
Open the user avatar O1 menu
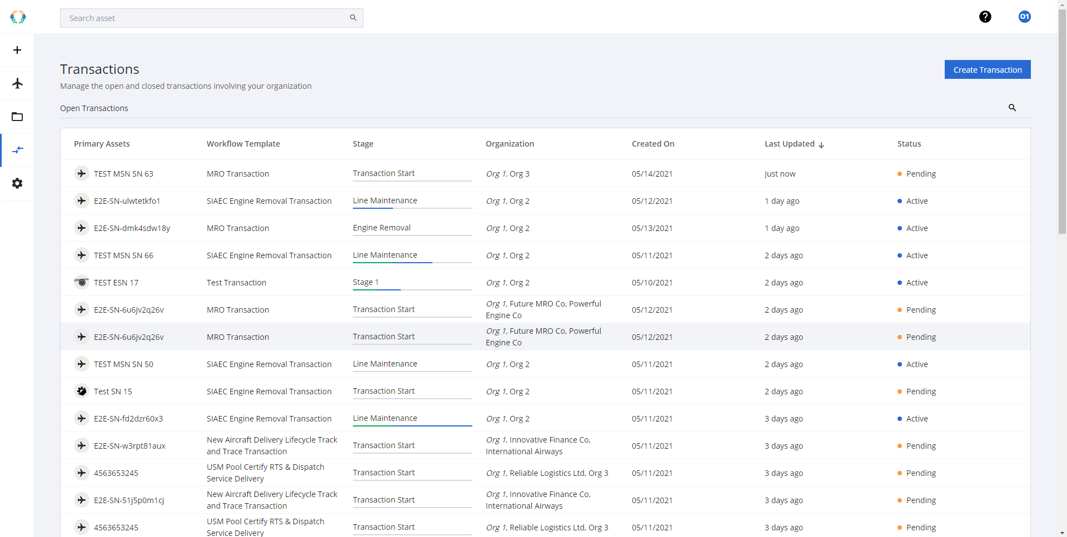(x=1025, y=17)
